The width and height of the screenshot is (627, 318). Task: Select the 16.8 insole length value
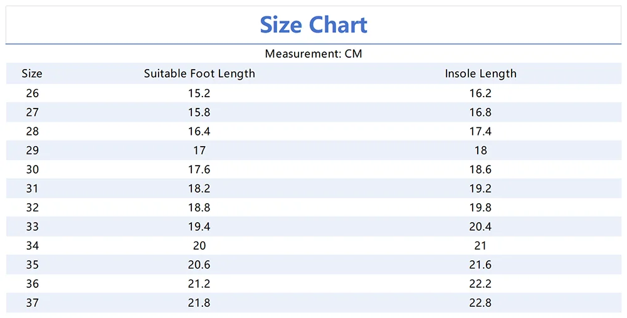[x=480, y=112]
